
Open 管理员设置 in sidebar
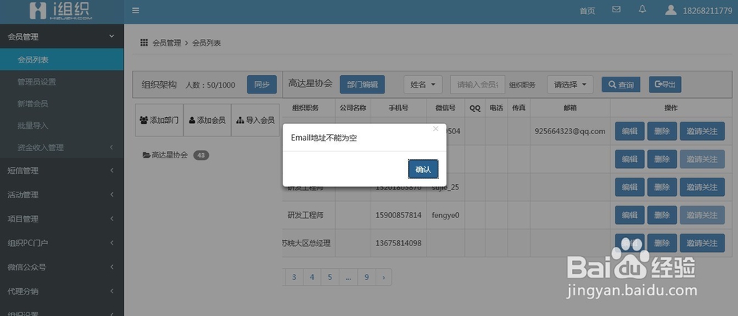(x=62, y=82)
